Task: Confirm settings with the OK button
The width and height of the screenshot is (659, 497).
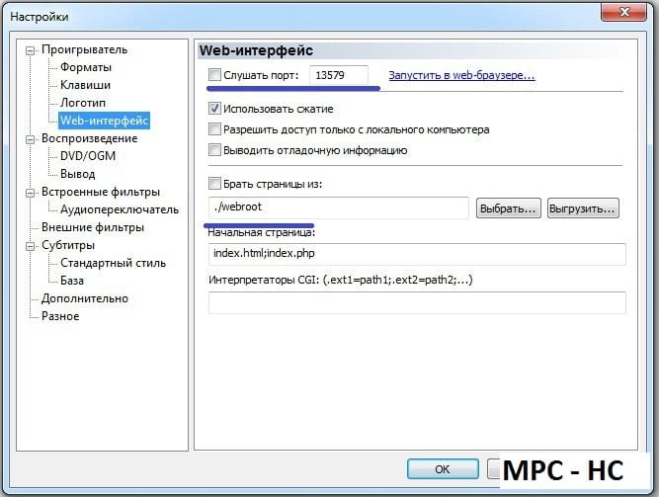Action: 443,468
